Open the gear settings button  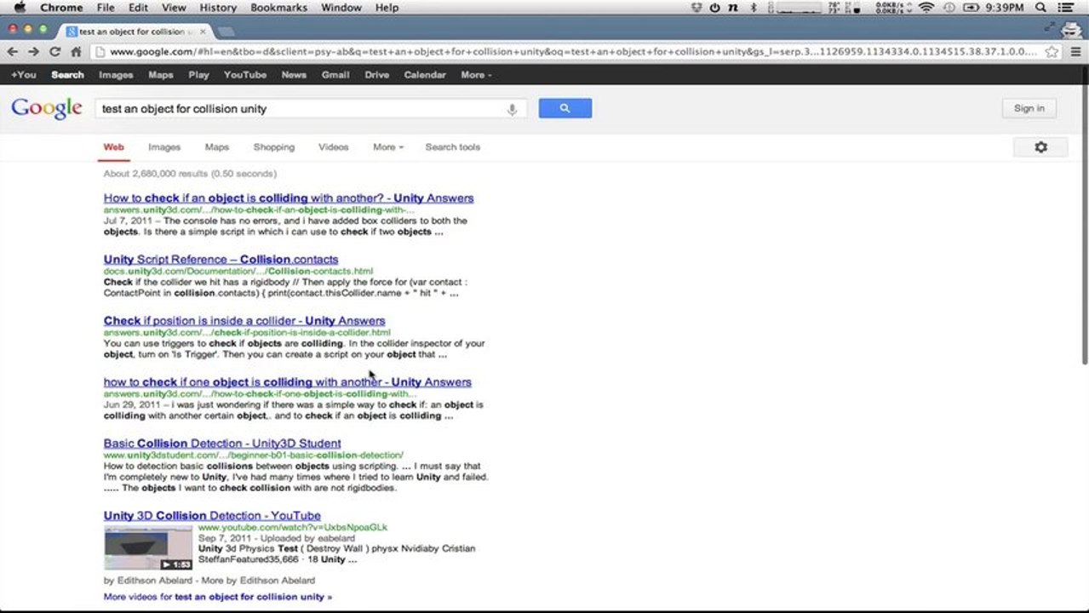(1040, 147)
